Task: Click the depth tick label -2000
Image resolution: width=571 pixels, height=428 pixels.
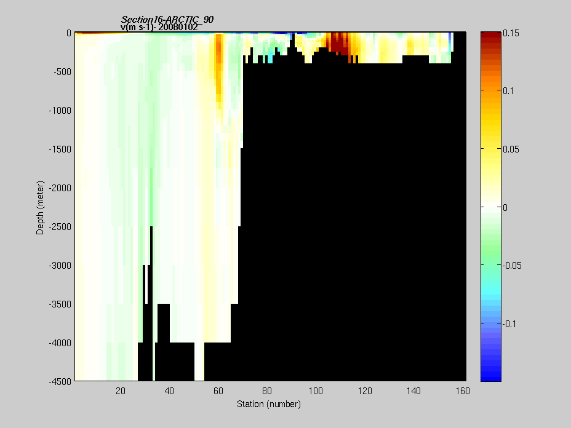Action: coord(60,188)
